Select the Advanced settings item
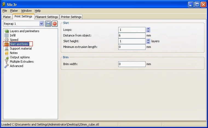 16,66
